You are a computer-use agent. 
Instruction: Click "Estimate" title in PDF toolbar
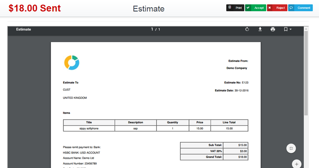pyautogui.click(x=24, y=29)
